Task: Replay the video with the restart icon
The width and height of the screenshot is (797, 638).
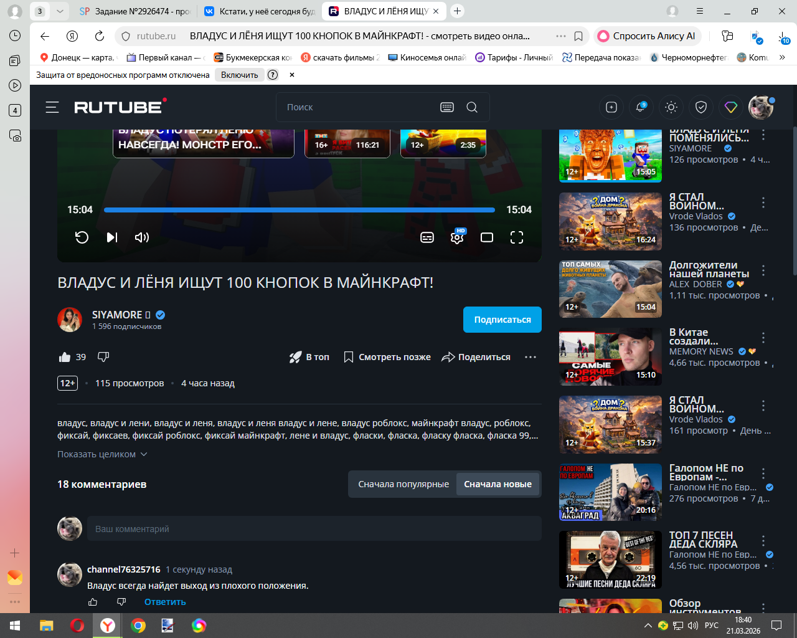Action: tap(82, 237)
